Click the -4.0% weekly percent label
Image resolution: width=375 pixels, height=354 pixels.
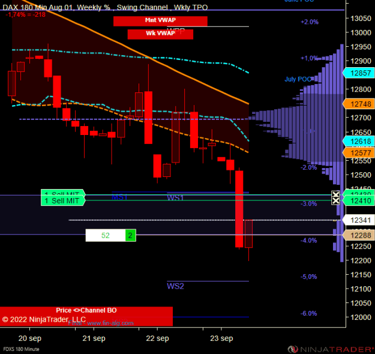coord(308,241)
